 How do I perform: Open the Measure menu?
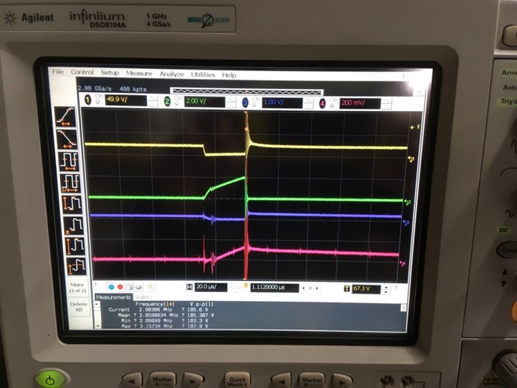139,74
